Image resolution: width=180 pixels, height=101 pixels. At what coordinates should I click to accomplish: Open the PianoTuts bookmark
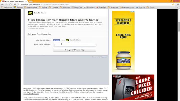[x=77, y=7]
